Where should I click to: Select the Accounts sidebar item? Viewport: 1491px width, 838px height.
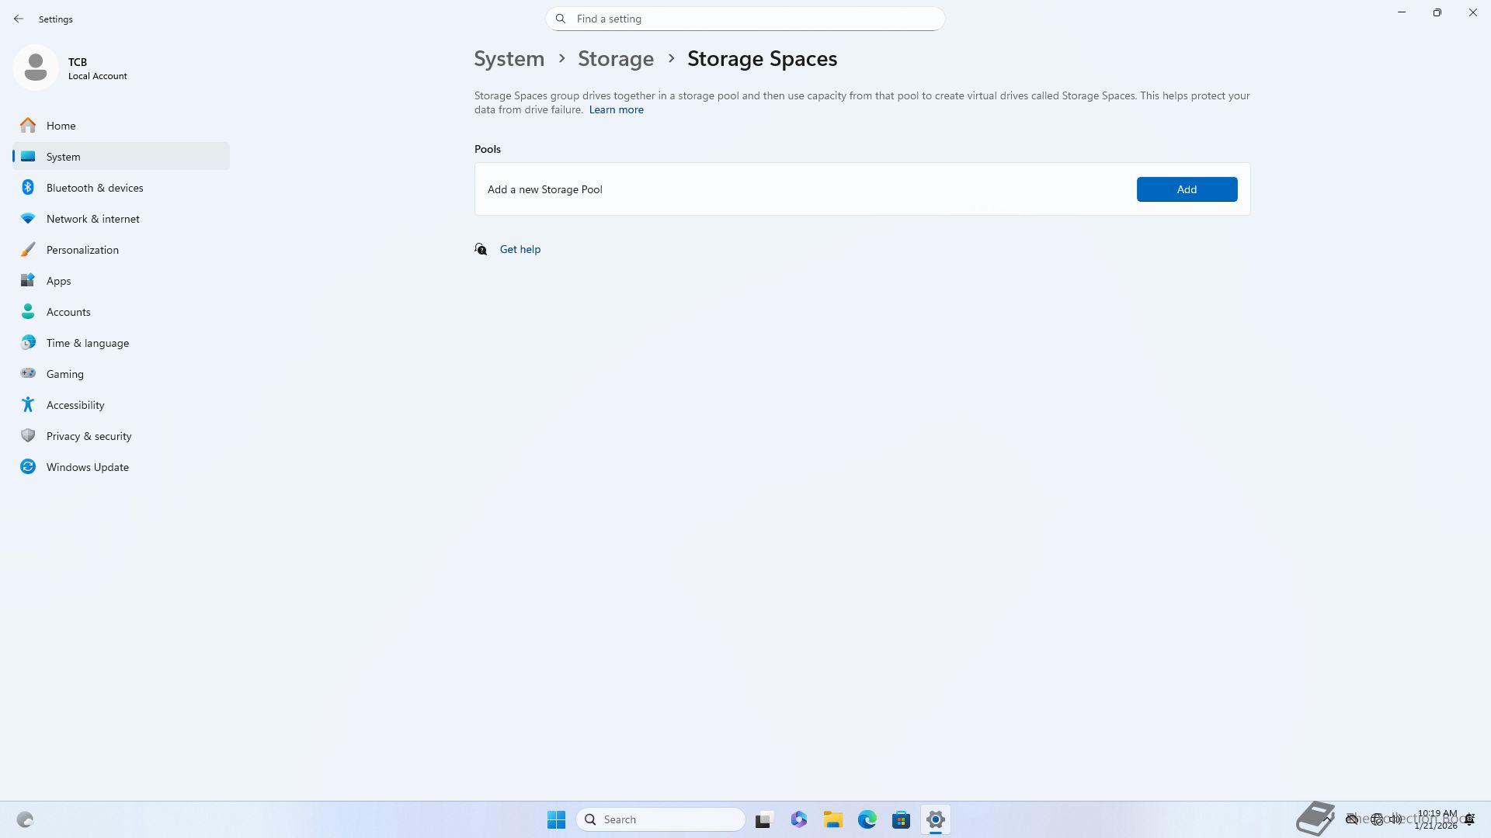coord(68,312)
